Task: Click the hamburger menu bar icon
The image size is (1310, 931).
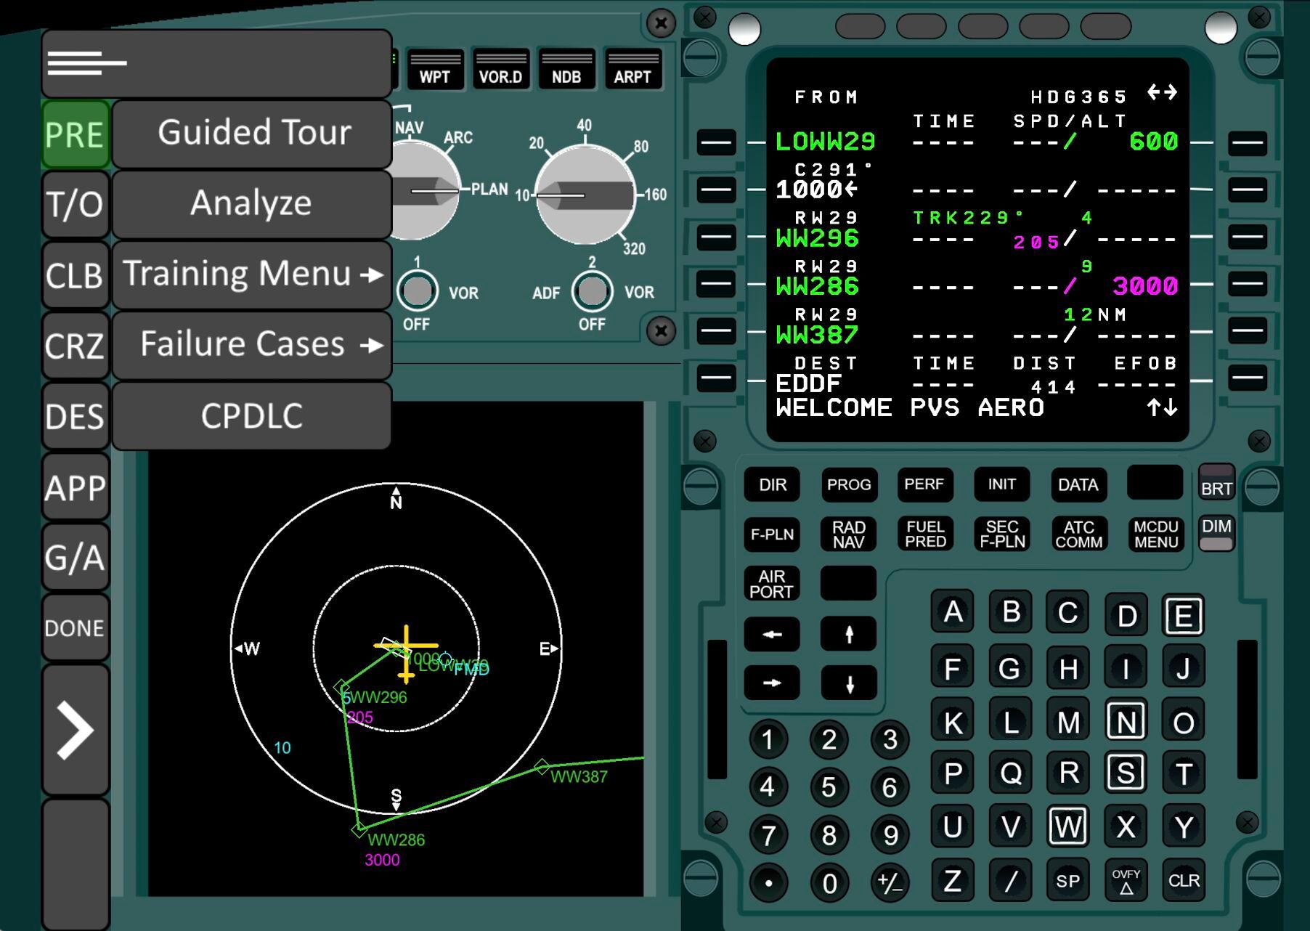Action: point(87,63)
